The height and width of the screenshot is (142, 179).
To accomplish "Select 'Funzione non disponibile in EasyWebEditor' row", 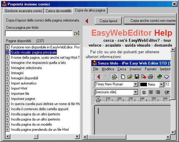I will (43, 47).
